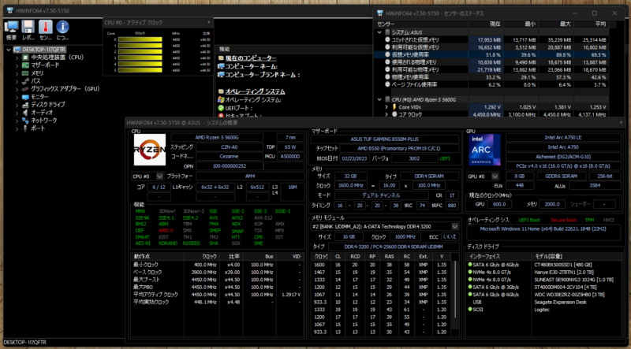Click the Core VIDs lightning bolt icon
Screen dimensions: 631x349
coord(394,107)
